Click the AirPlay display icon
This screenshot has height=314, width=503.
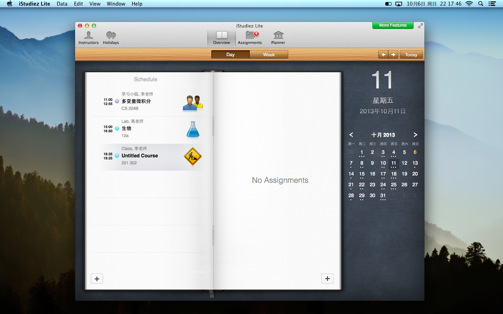pos(399,4)
